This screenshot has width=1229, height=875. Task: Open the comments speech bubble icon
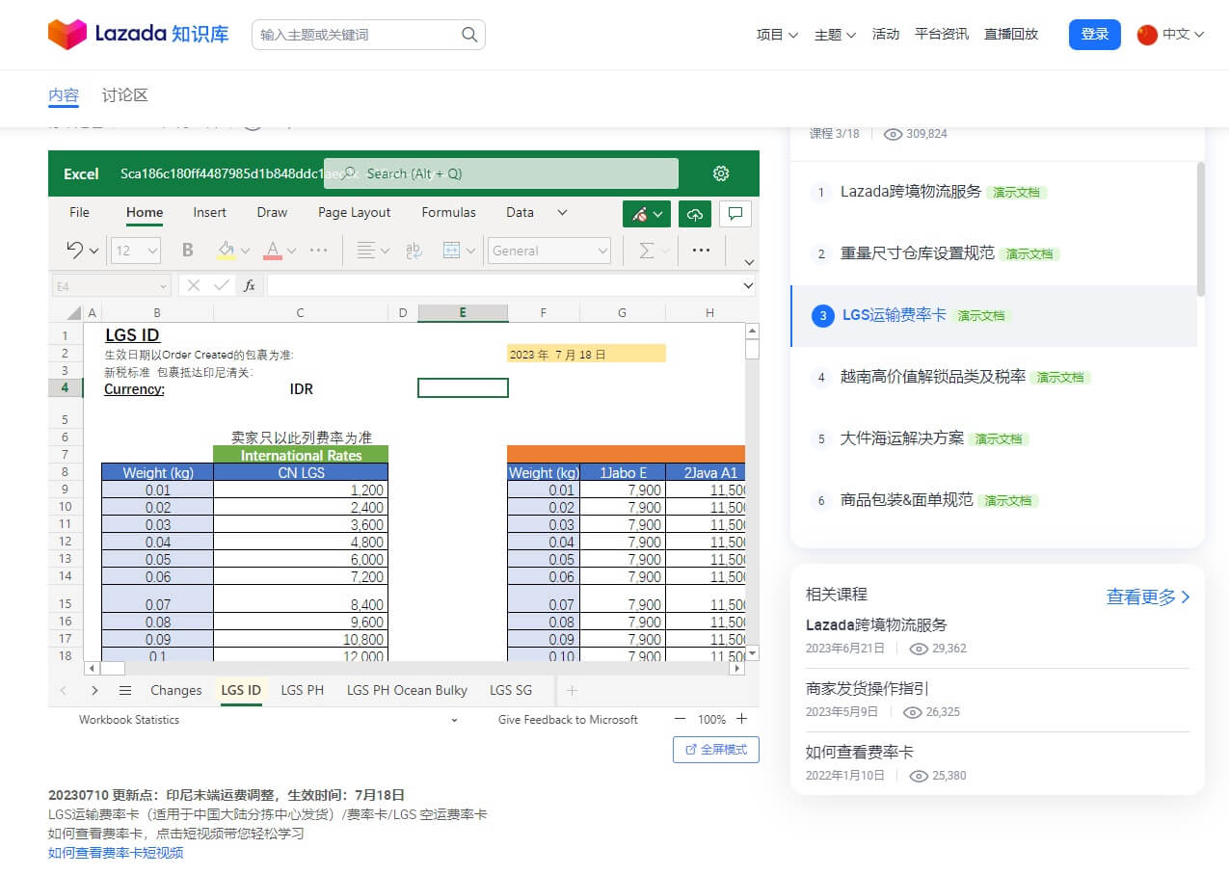tap(735, 214)
